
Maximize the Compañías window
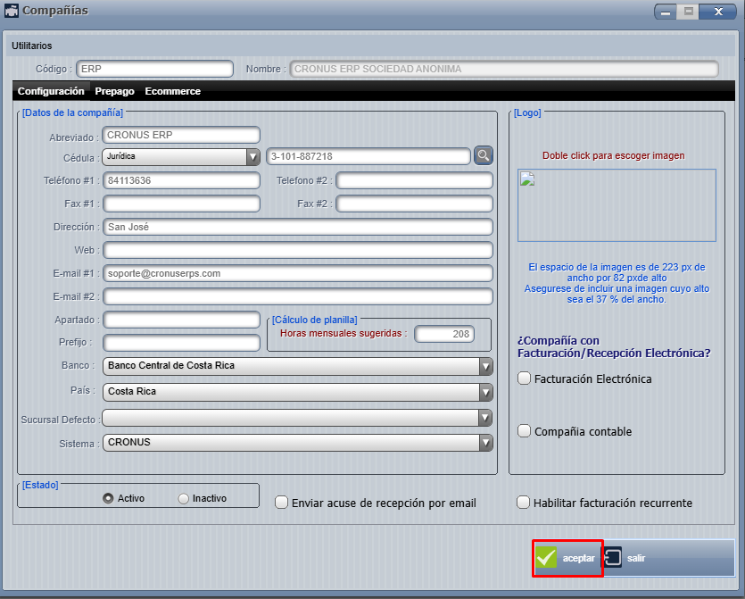point(688,12)
